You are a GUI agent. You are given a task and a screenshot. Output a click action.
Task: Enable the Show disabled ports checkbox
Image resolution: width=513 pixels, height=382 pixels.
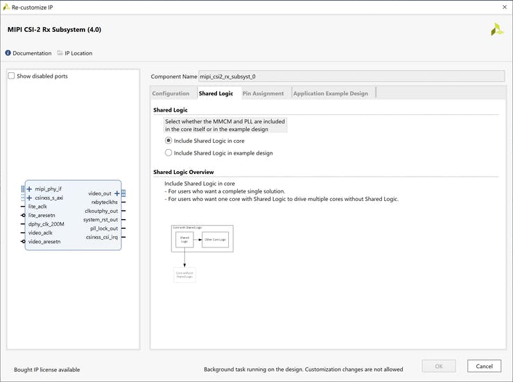point(11,76)
